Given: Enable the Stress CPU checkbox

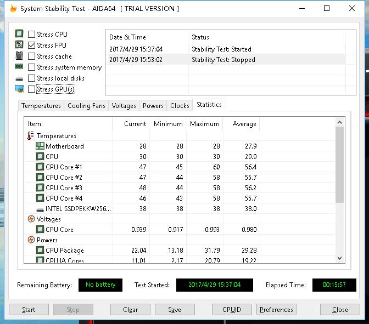Looking at the screenshot, I should 31,35.
